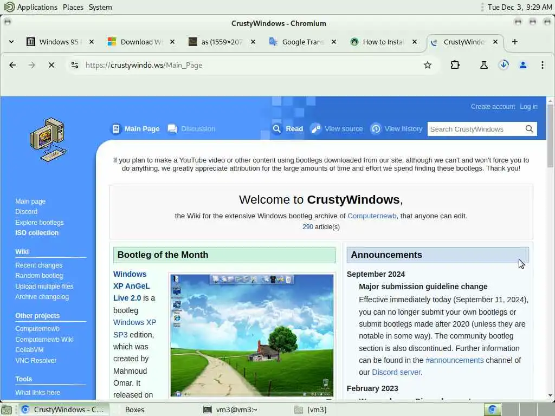Switch to the vm3@vm3:~ terminal in taskbar
Screen dimensions: 555x416
click(x=236, y=409)
